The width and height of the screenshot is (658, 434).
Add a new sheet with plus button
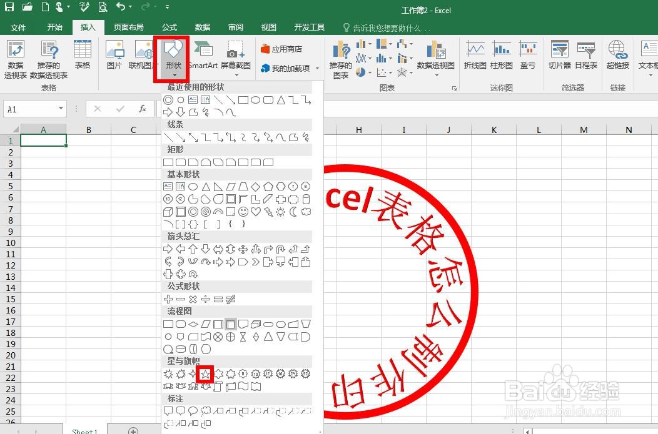click(x=133, y=431)
